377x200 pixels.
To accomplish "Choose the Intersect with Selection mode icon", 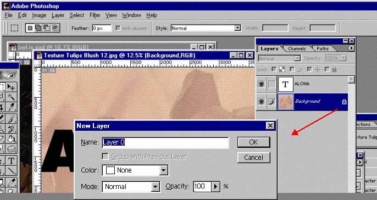I will pos(55,28).
